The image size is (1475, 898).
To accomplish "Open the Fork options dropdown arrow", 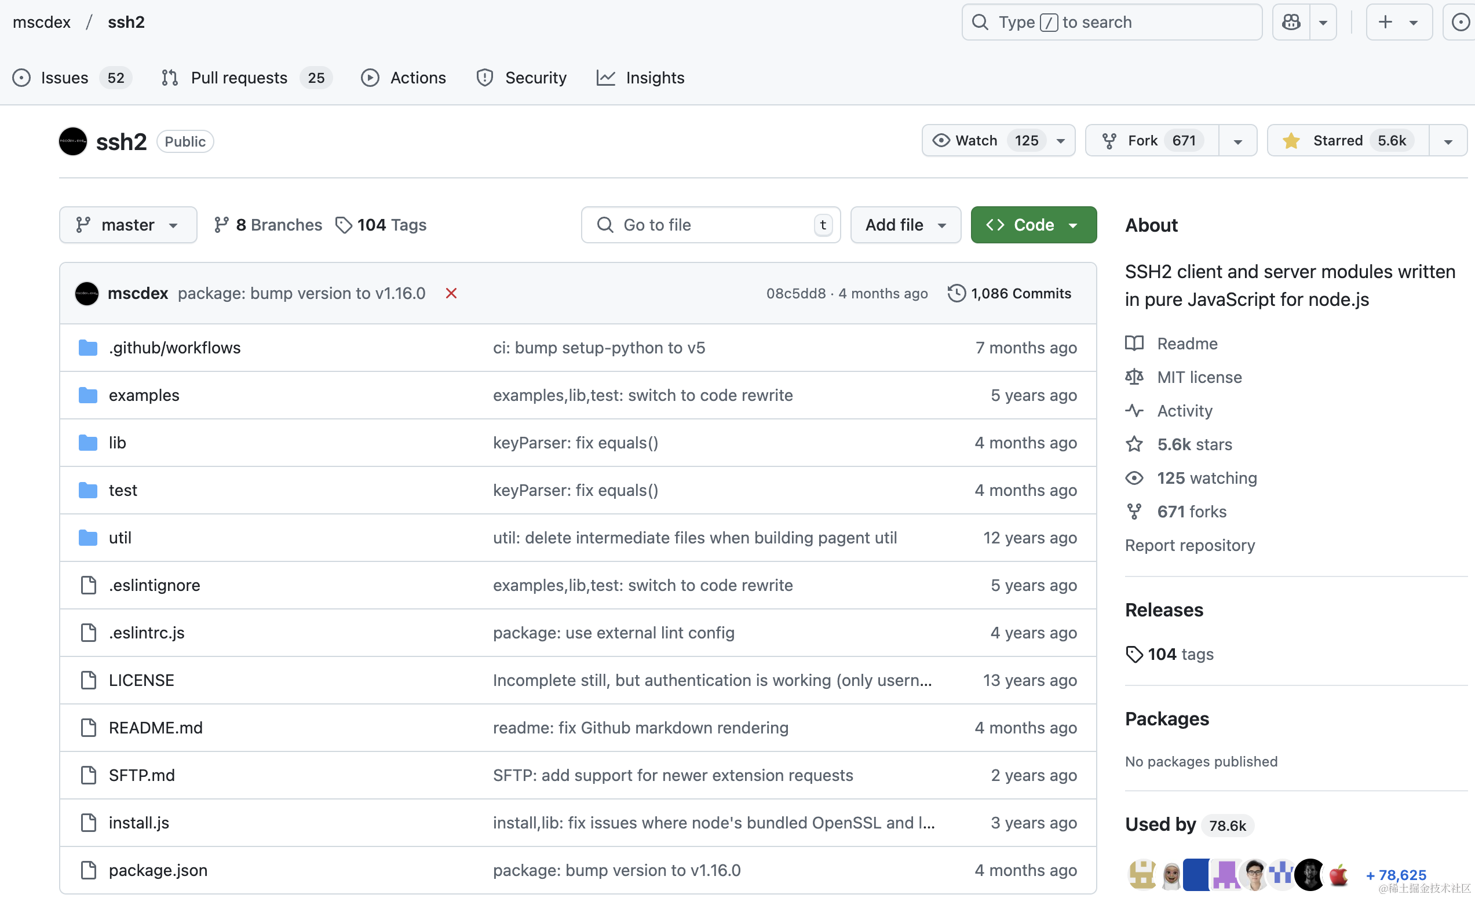I will pos(1237,141).
